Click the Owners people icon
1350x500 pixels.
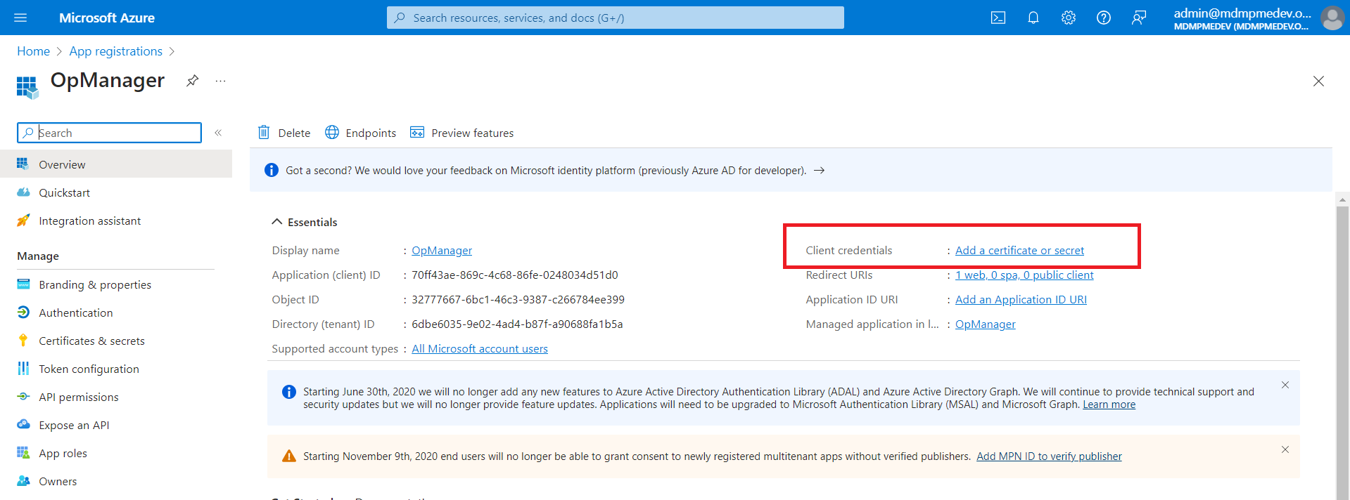pyautogui.click(x=23, y=481)
